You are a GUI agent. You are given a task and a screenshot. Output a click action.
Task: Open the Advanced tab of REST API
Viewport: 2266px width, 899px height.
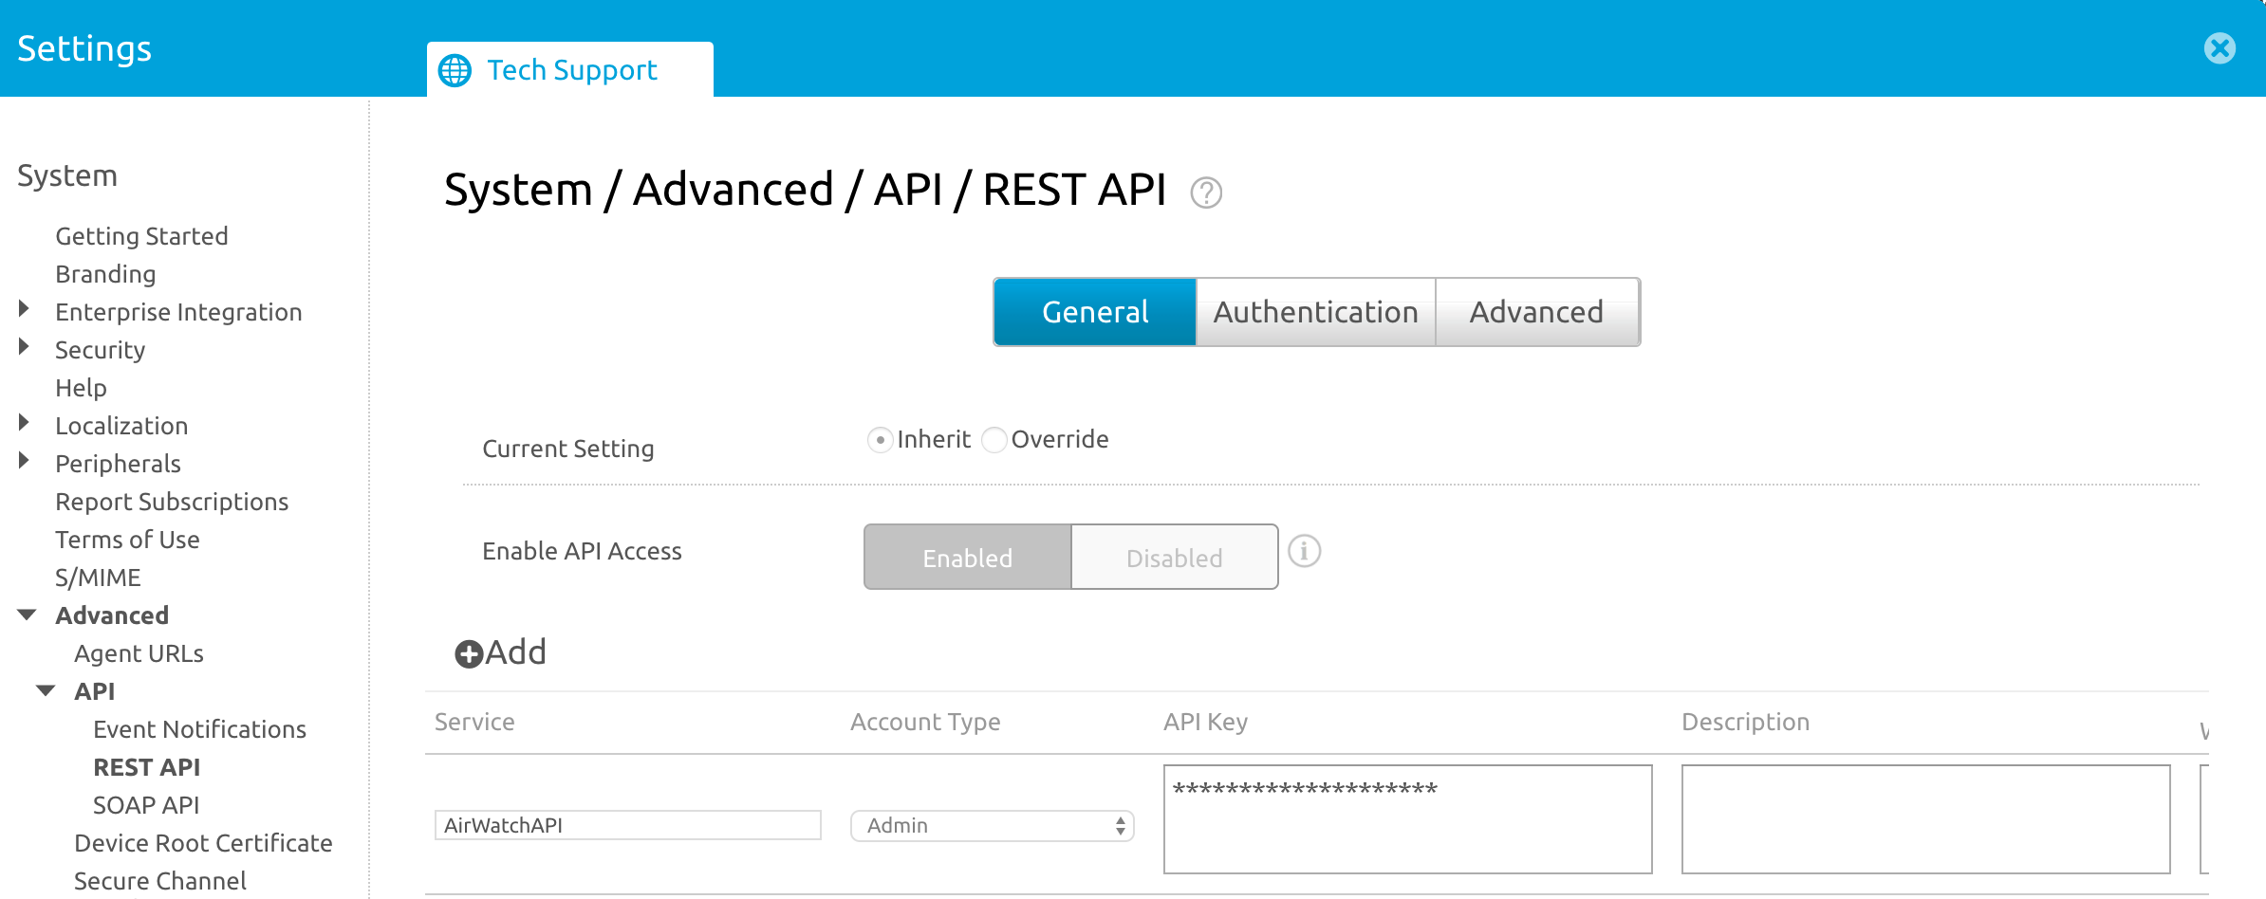(x=1536, y=312)
